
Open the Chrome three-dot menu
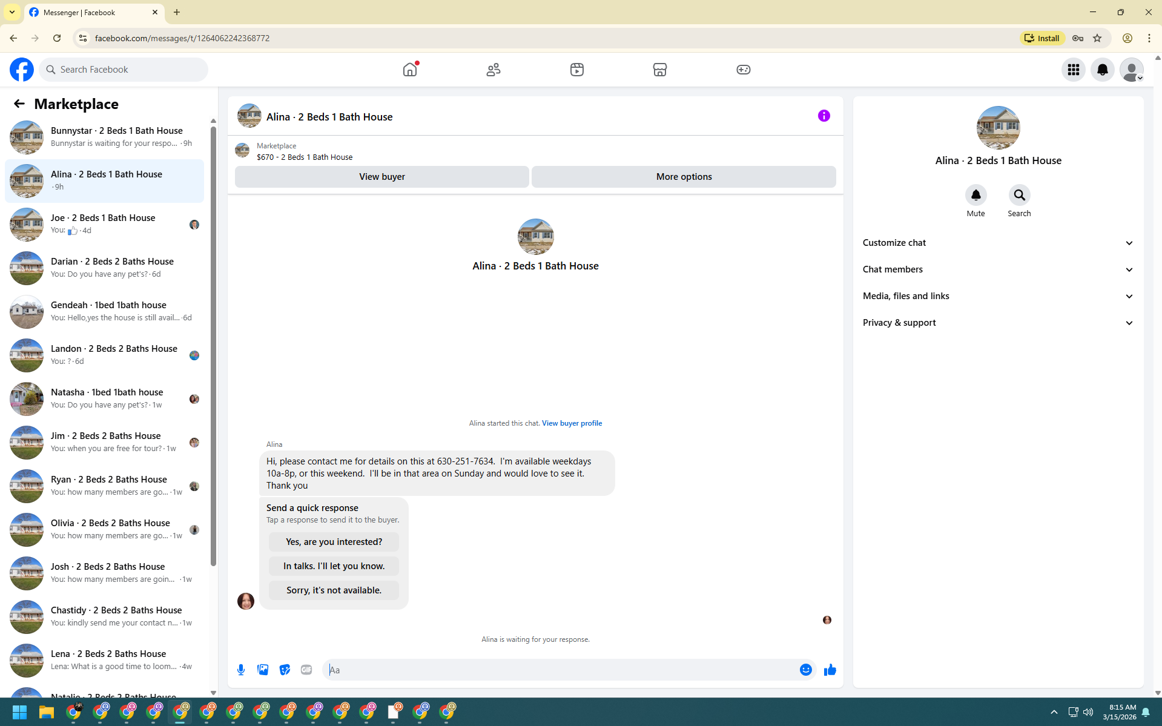pos(1149,38)
